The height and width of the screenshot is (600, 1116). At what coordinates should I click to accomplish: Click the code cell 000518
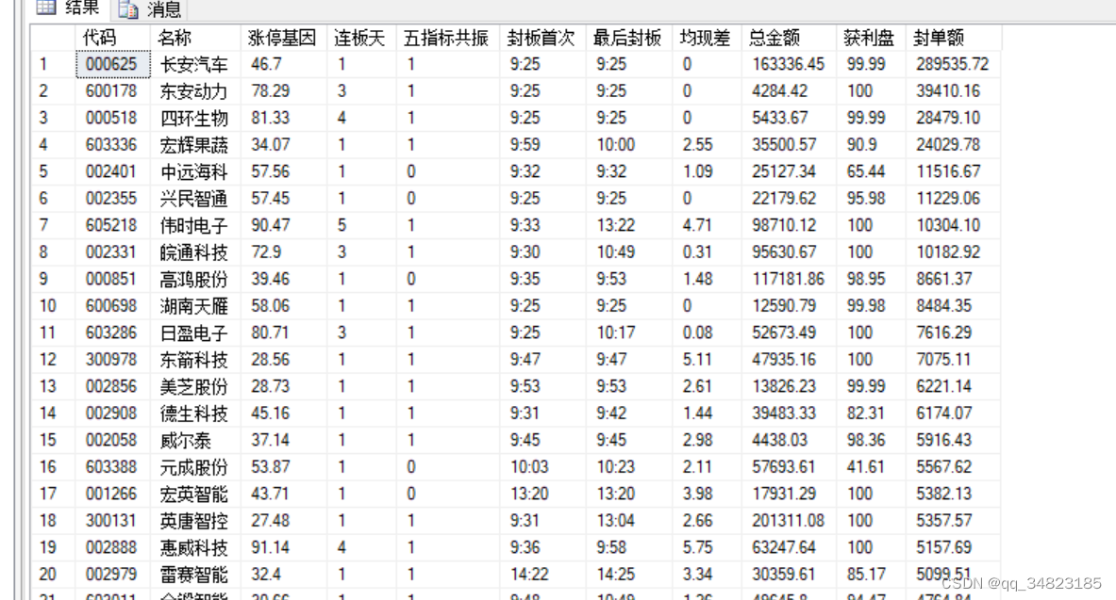(111, 118)
